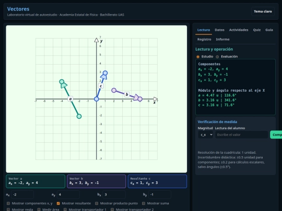282x211 pixels.
Task: Click the b_y input field
Action: click(x=160, y=195)
